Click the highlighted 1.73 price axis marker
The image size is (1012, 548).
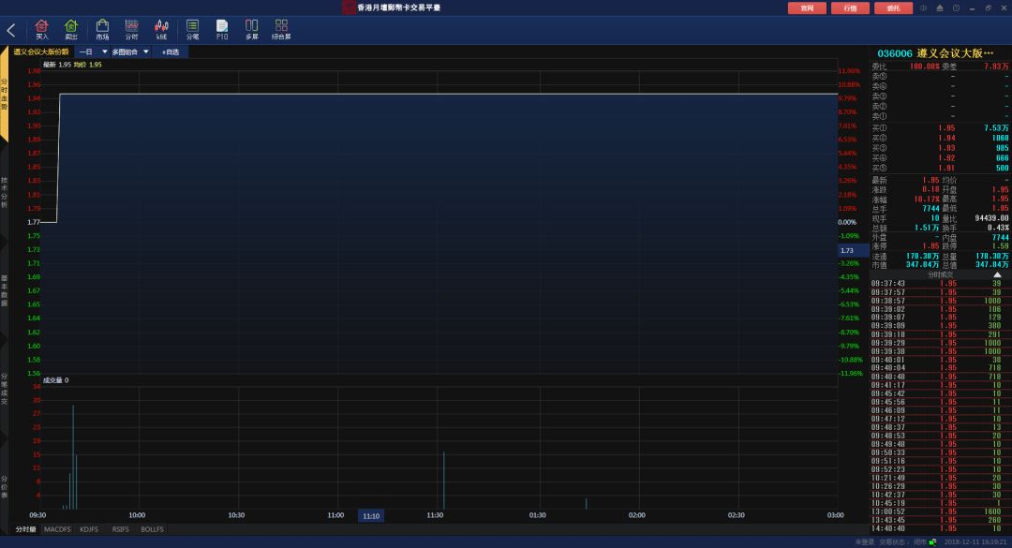coord(853,250)
